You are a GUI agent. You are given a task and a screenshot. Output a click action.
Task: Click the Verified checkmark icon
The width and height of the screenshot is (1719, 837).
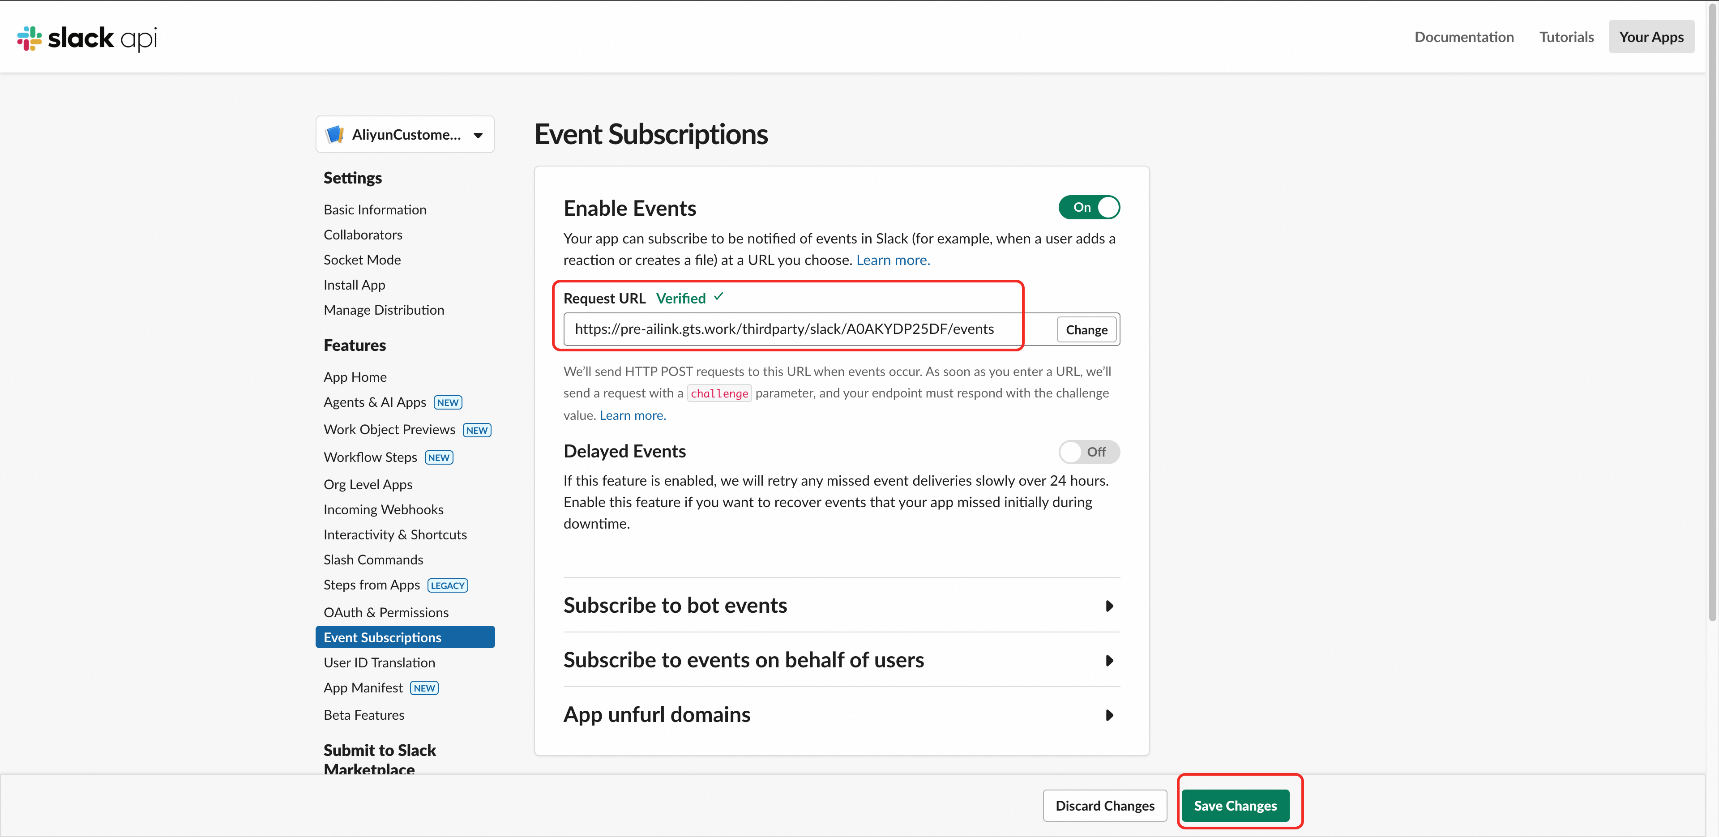[x=718, y=297]
